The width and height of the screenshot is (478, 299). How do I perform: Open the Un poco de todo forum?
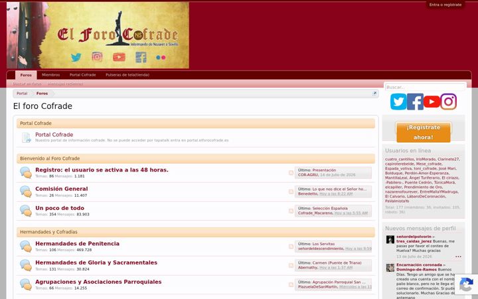coord(60,208)
